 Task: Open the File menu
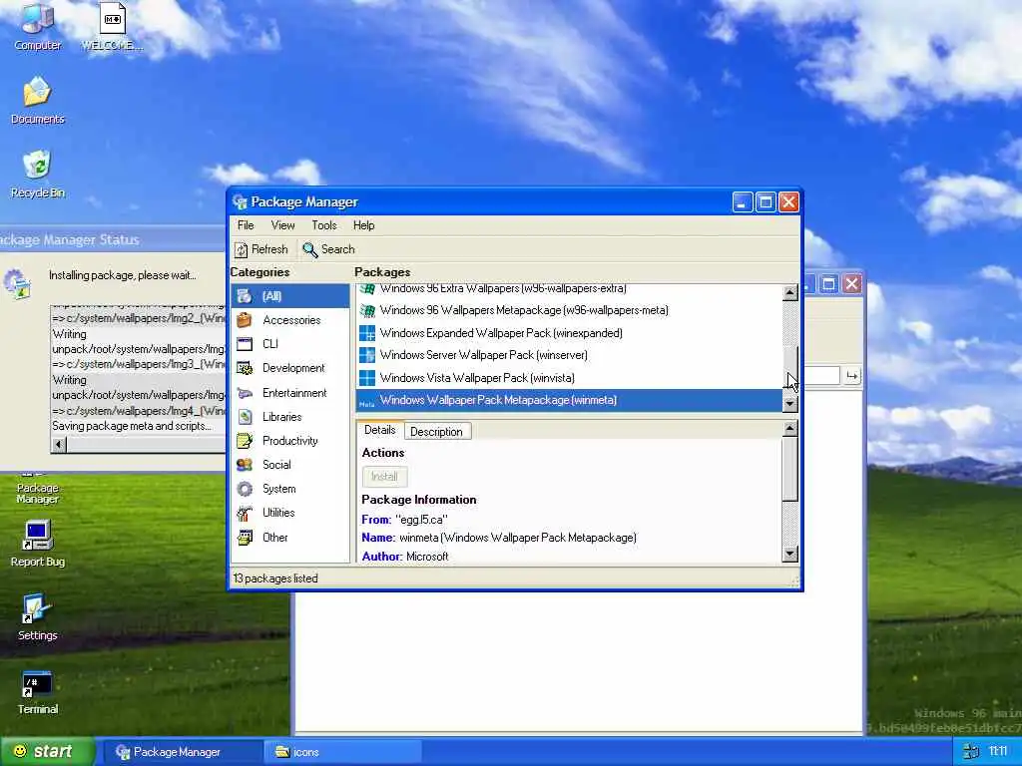tap(246, 225)
